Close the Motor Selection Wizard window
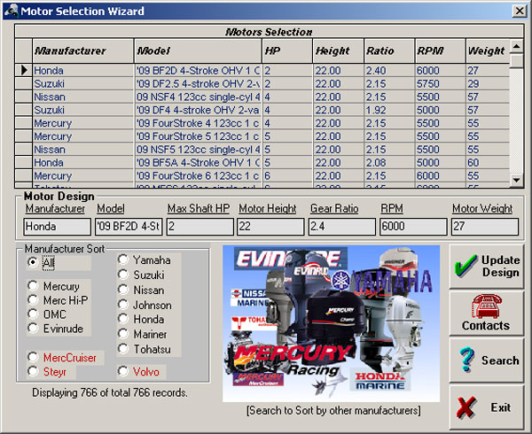This screenshot has height=434, width=532. 520,11
